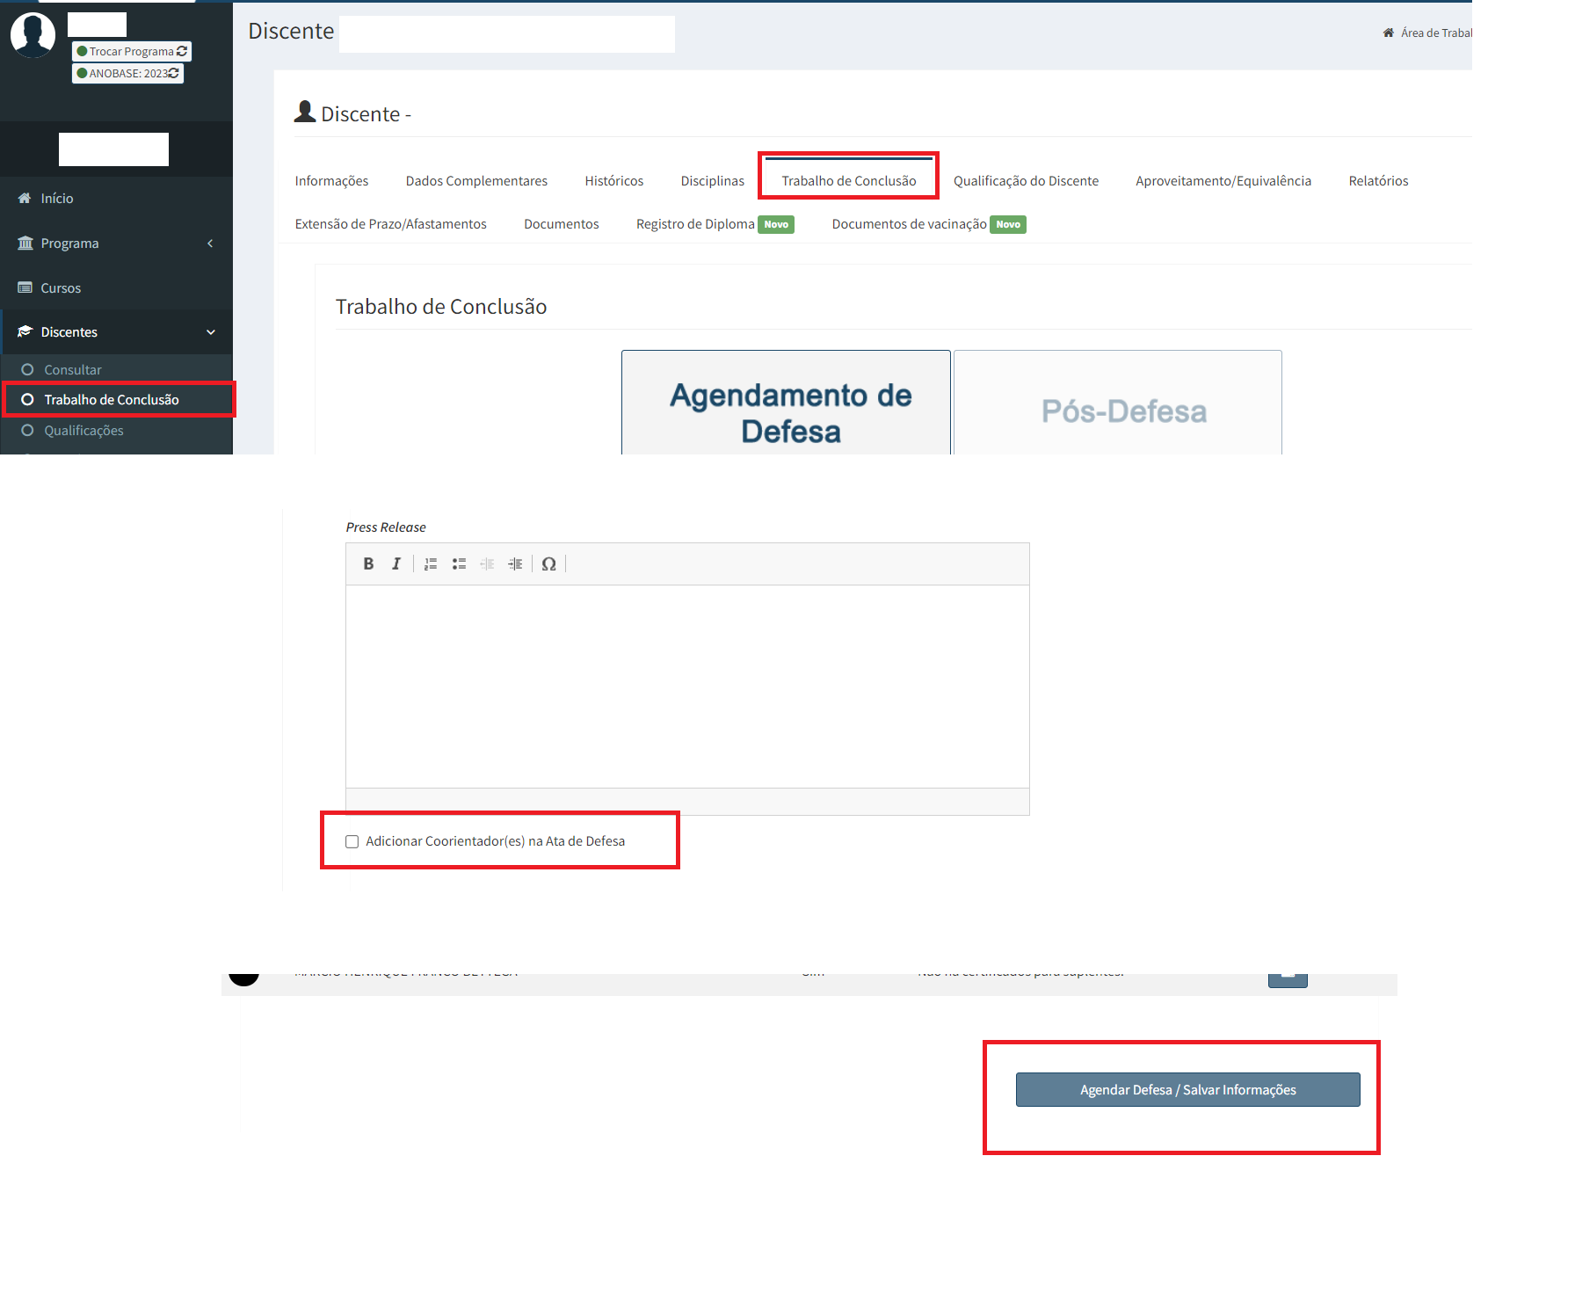Click the user avatar icon in sidebar
Viewport: 1575px width, 1294px height.
point(33,35)
